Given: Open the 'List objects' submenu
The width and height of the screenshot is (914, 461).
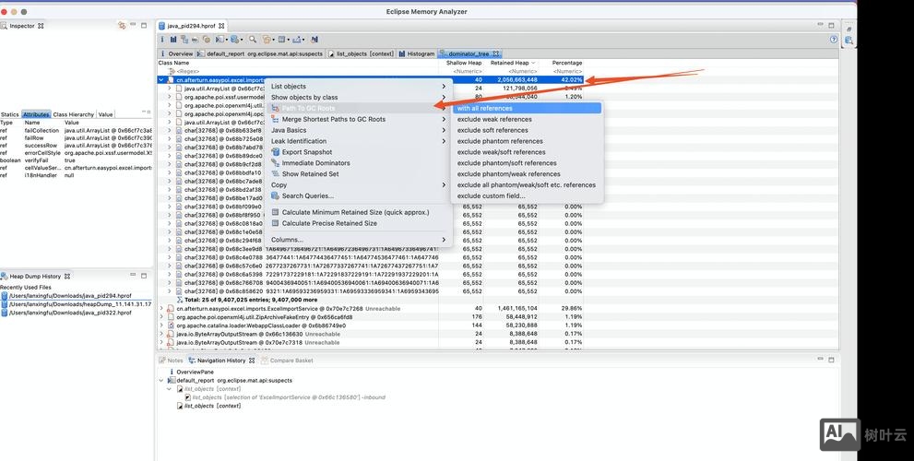Looking at the screenshot, I should coord(289,87).
